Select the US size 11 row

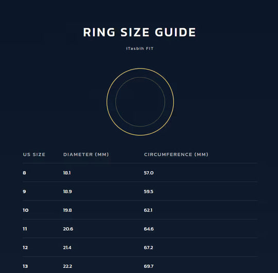[140, 229]
